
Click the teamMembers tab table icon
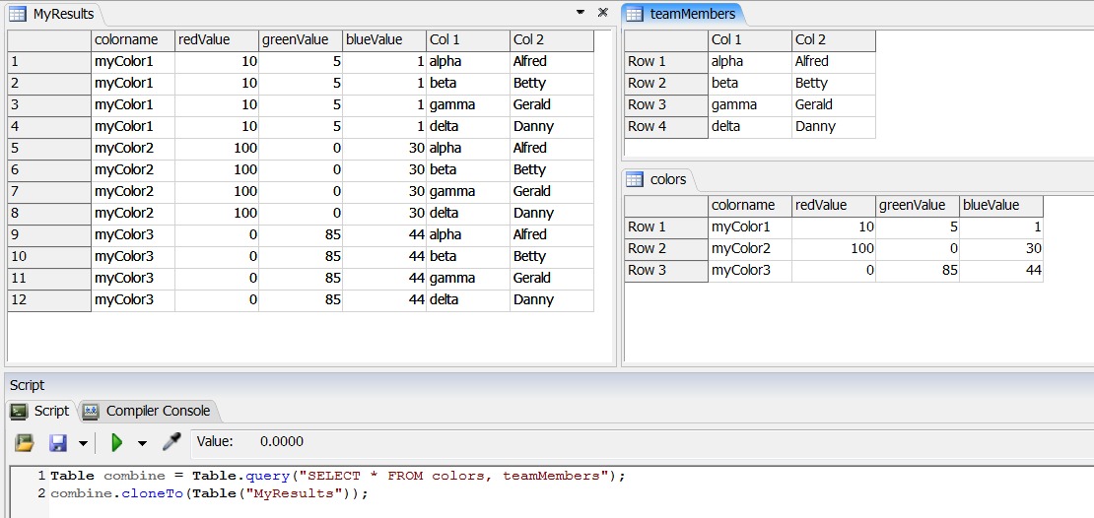coord(634,13)
